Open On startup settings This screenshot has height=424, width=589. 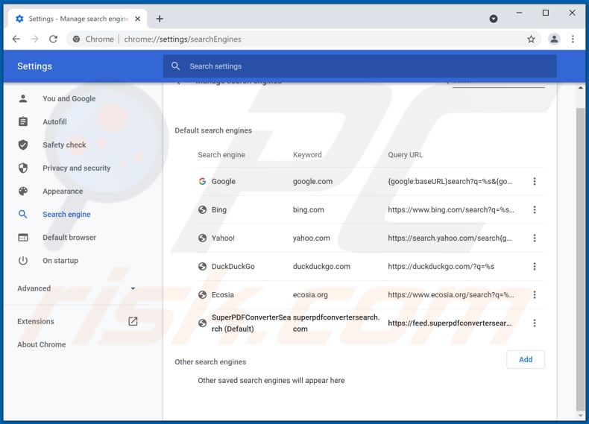pyautogui.click(x=60, y=261)
